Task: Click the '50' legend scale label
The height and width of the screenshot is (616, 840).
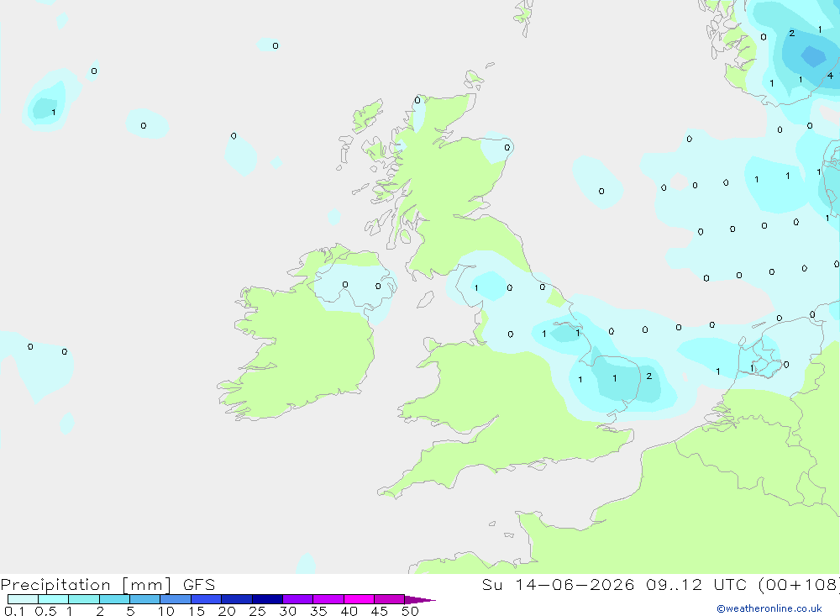Action: [x=410, y=611]
